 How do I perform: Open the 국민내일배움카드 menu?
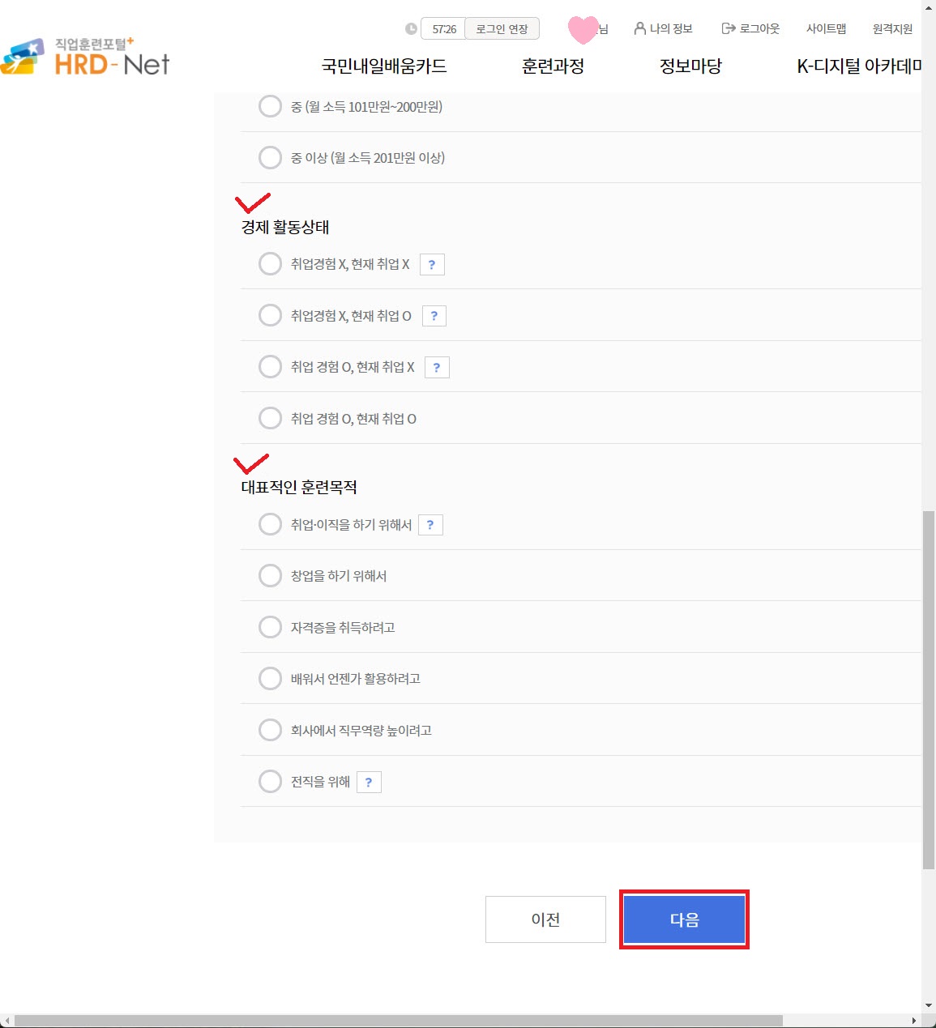click(x=384, y=66)
